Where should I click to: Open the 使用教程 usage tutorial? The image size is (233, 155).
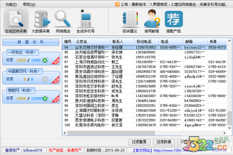(x=151, y=21)
